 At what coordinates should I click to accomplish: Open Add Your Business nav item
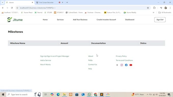coord(80,20)
